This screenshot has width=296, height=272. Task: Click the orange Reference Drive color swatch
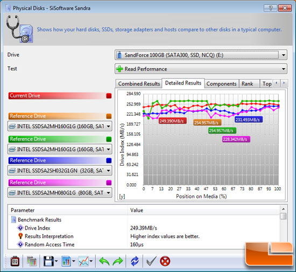109,116
